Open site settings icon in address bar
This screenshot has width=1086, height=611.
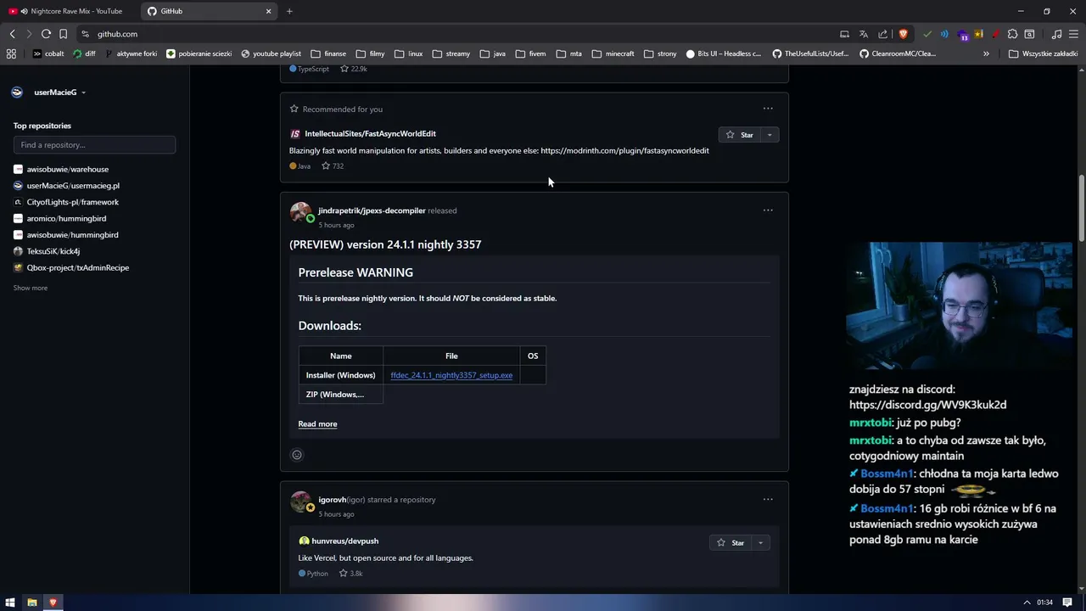(x=85, y=34)
